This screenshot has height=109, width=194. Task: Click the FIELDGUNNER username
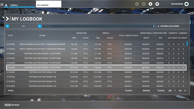click(x=177, y=4)
